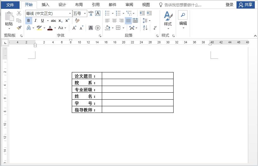Screen dimensions: 258x166
Task: Toggle Bold formatting off
Action: pyautogui.click(x=28, y=21)
